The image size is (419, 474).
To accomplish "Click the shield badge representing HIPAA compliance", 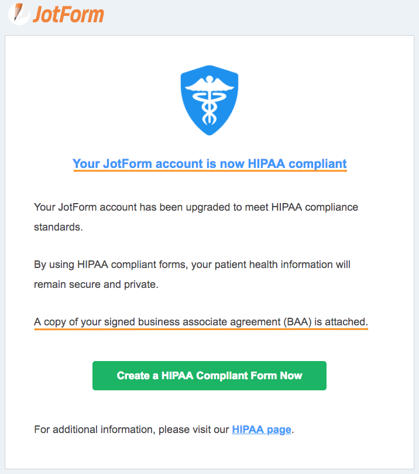I will coord(209,98).
